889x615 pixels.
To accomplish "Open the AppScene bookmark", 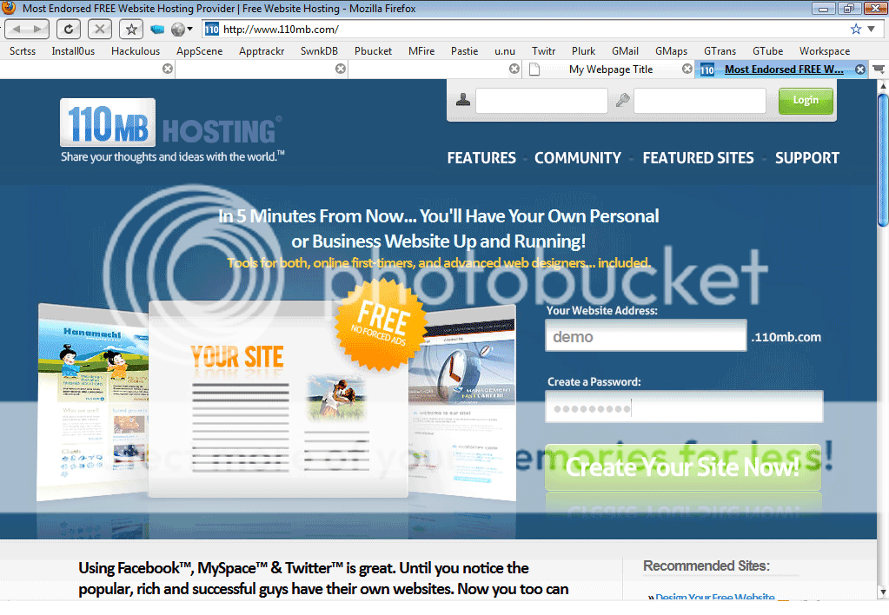I will [x=200, y=51].
